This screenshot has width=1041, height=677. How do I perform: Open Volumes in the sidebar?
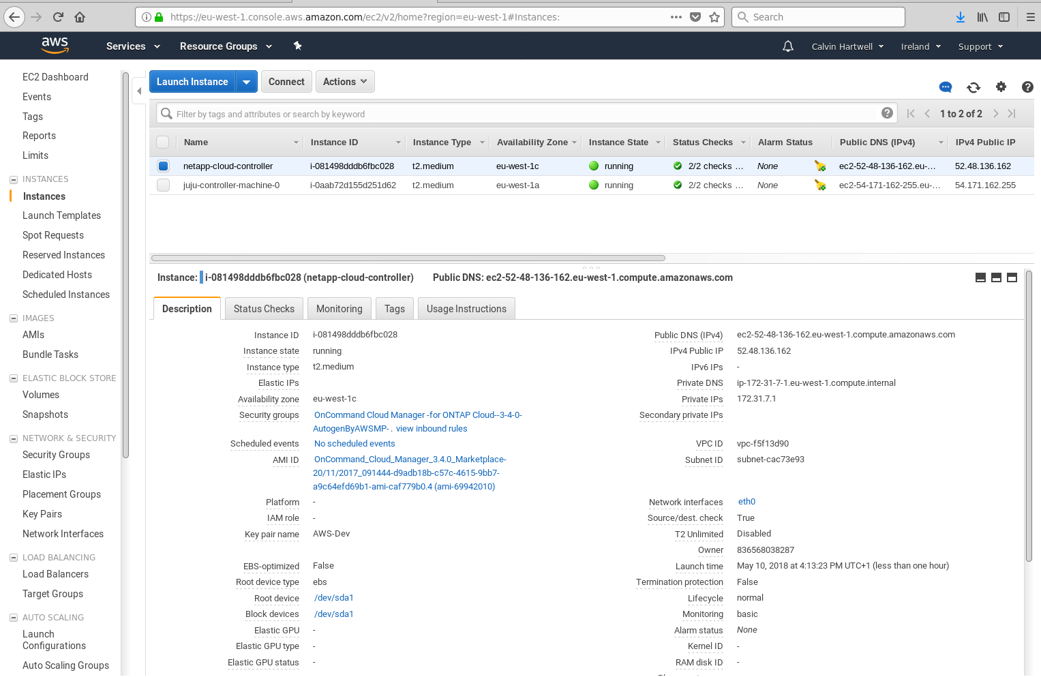tap(41, 395)
